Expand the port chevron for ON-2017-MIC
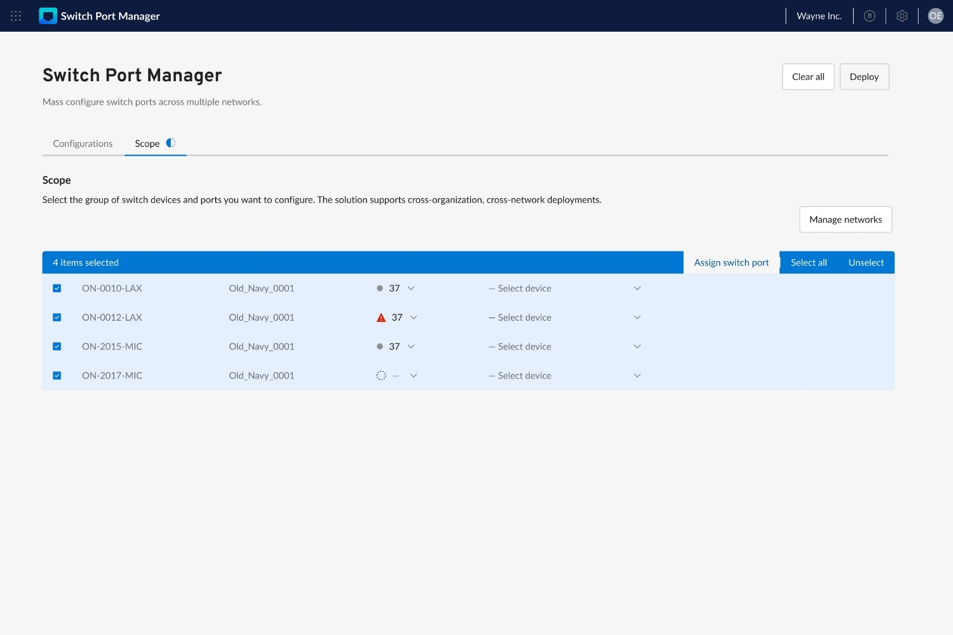The width and height of the screenshot is (953, 635). 414,376
